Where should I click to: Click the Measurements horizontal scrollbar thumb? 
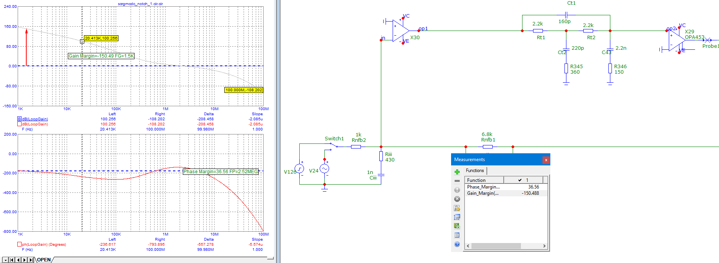(496, 246)
